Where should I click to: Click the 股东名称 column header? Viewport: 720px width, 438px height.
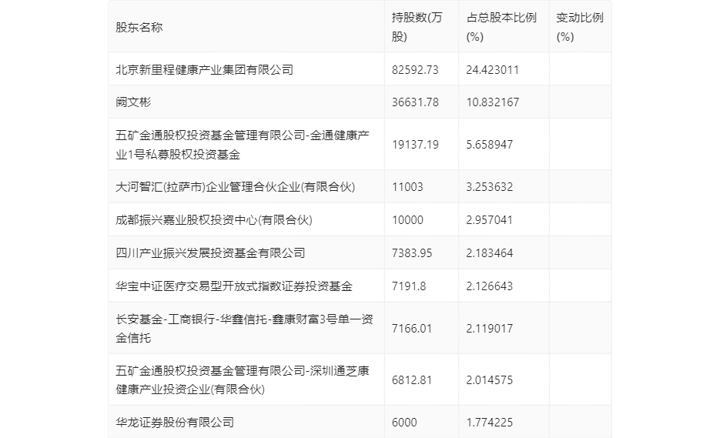click(139, 27)
